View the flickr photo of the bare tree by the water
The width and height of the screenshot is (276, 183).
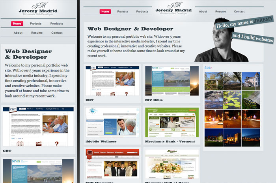[232, 81]
